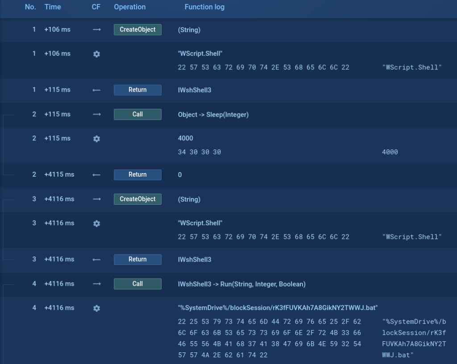
Task: Click the Function log column header
Action: [x=204, y=7]
